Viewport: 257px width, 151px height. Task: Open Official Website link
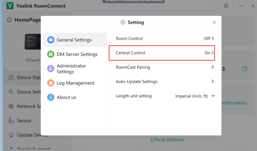pos(167,140)
